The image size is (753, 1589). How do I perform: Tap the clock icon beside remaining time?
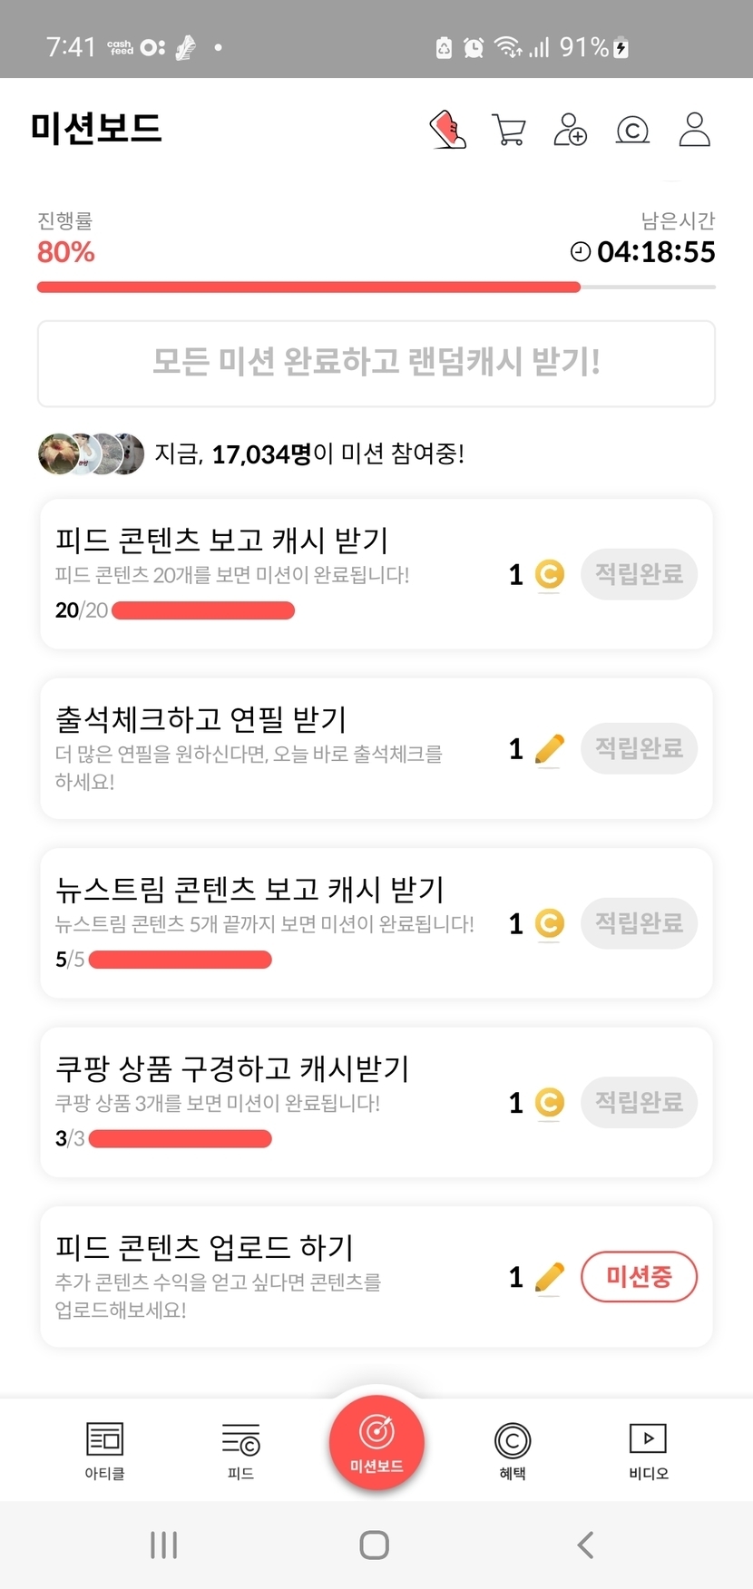point(580,252)
